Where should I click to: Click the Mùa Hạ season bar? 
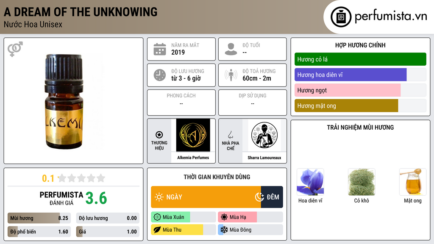pos(250,217)
